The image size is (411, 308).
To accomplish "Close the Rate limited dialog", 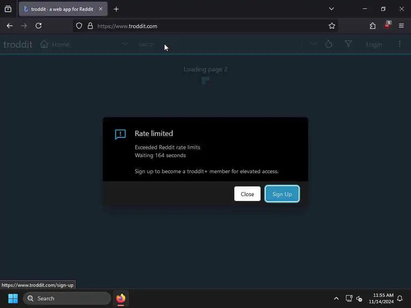I will (247, 194).
